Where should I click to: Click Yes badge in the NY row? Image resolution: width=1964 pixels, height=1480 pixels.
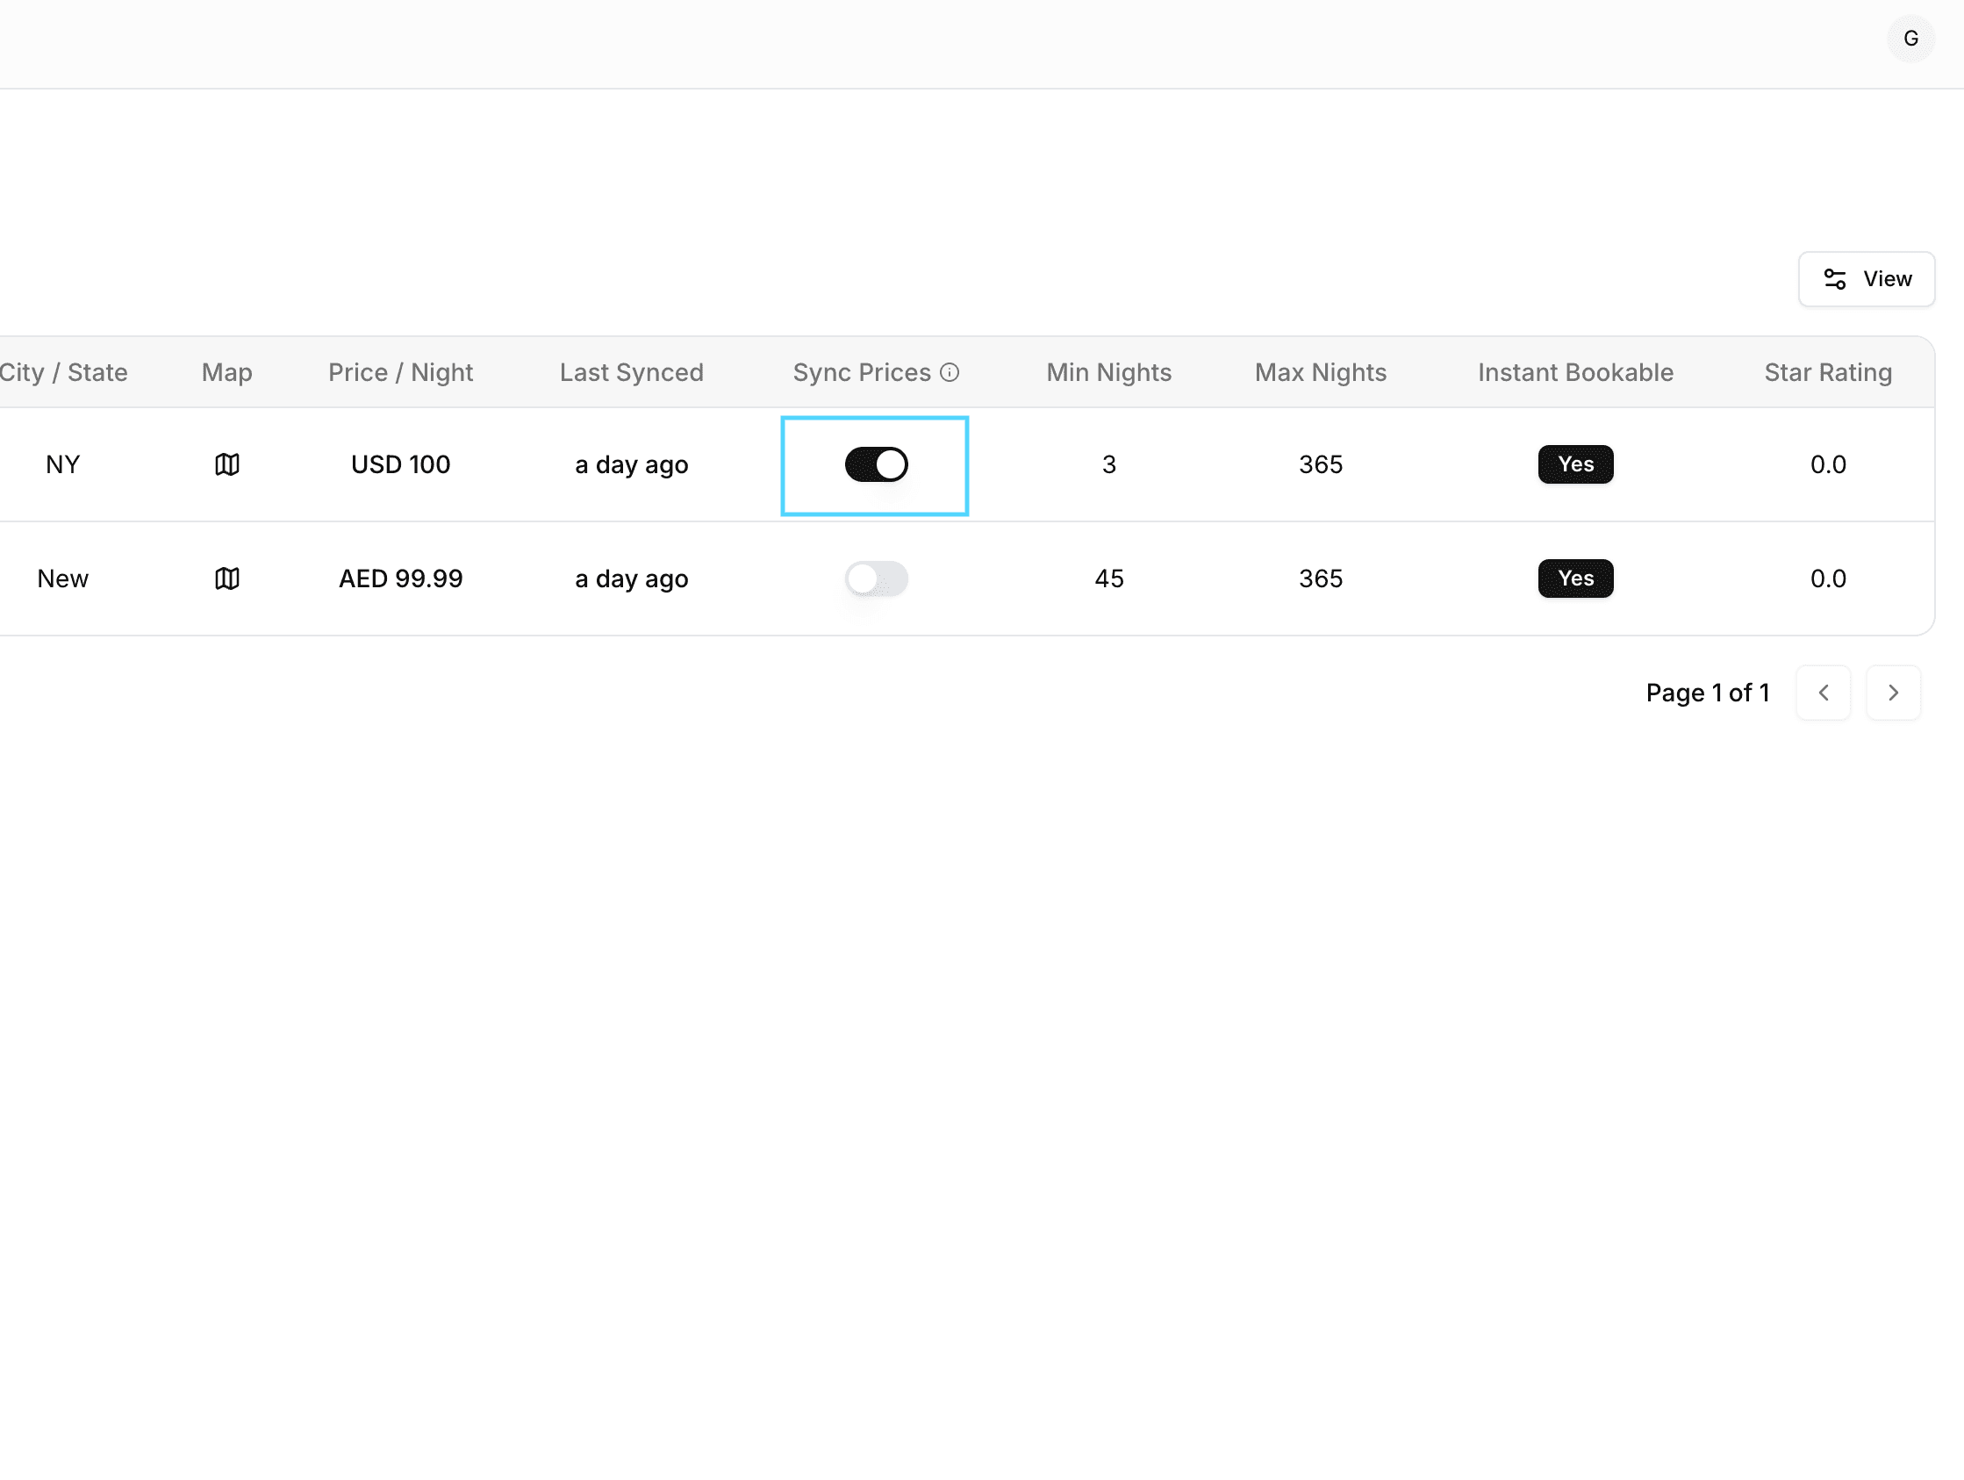tap(1575, 464)
